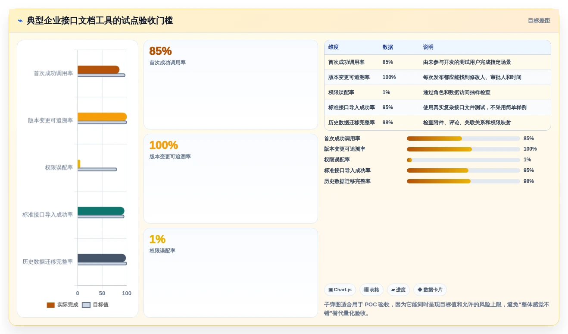The height and width of the screenshot is (334, 568).
Task: Click the 50 tick on the chart x-axis
Action: (x=102, y=293)
